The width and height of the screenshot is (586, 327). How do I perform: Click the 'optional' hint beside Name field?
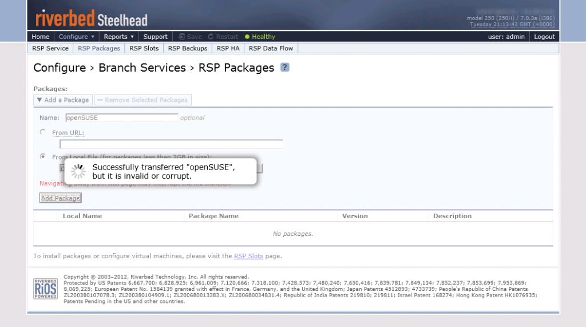click(192, 118)
